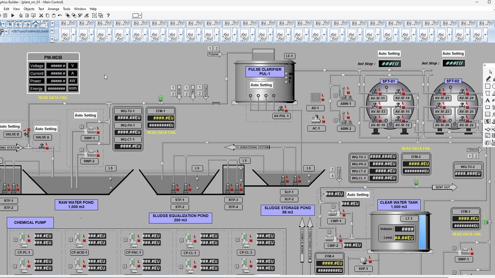Image resolution: width=495 pixels, height=278 pixels.
Task: Click the green indicator above Sent Out arrow
Action: click(416, 181)
